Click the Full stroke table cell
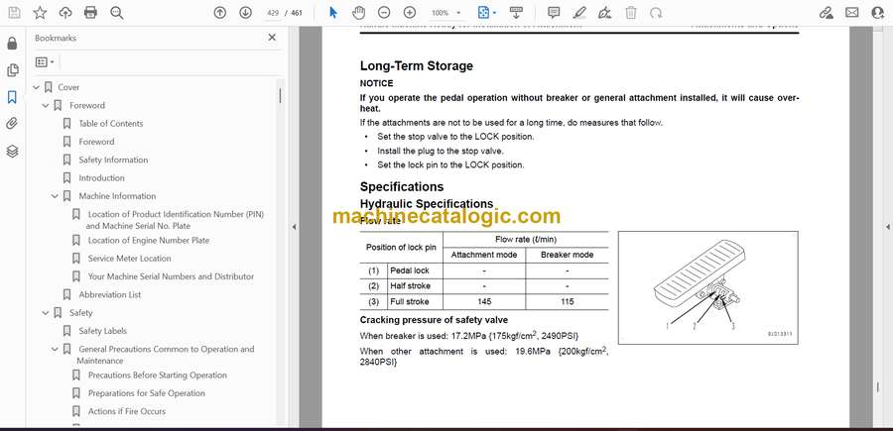This screenshot has height=431, width=893. (415, 302)
